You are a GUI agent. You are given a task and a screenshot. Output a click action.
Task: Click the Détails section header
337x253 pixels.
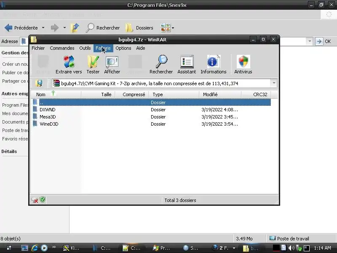(9, 151)
